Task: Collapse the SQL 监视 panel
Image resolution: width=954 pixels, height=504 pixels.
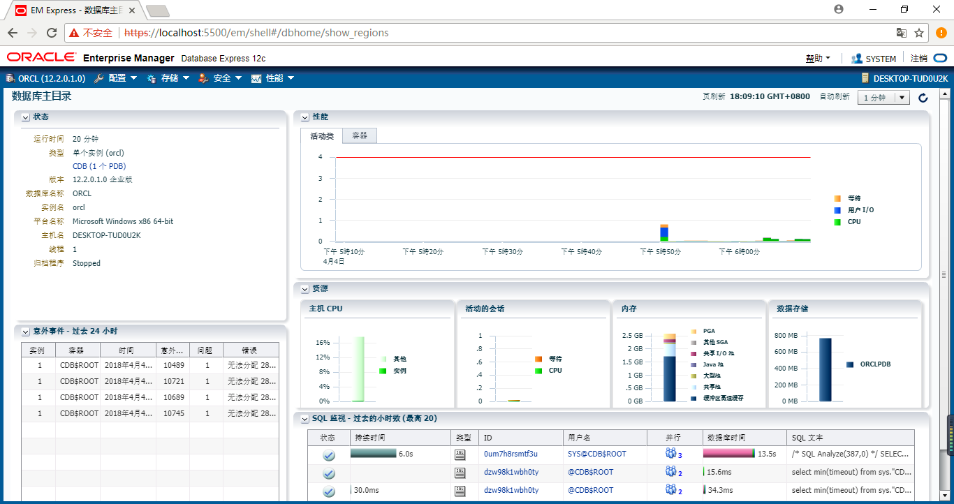Action: [x=305, y=419]
